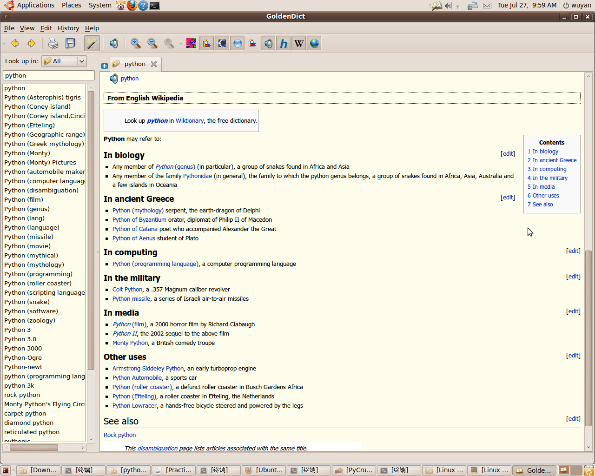
Task: Go forward with the right arrow icon
Action: click(31, 43)
